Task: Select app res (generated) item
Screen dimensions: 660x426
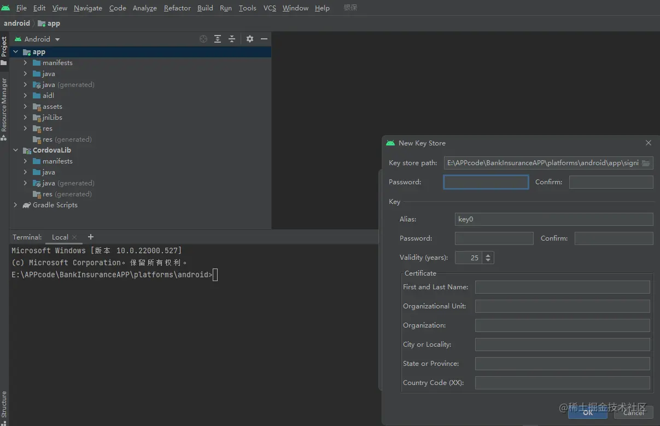Action: coord(62,139)
